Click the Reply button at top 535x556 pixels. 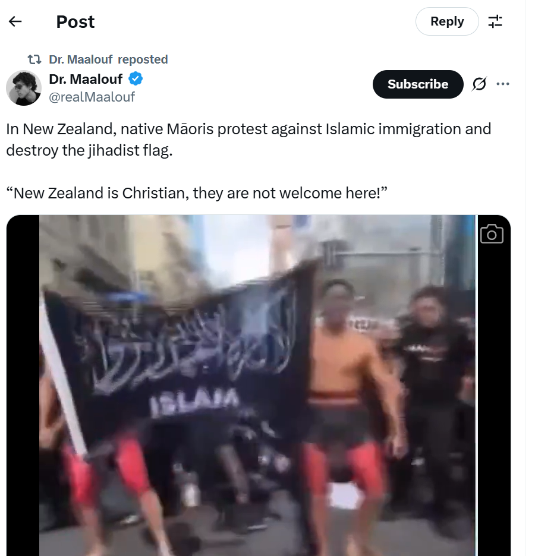click(447, 21)
